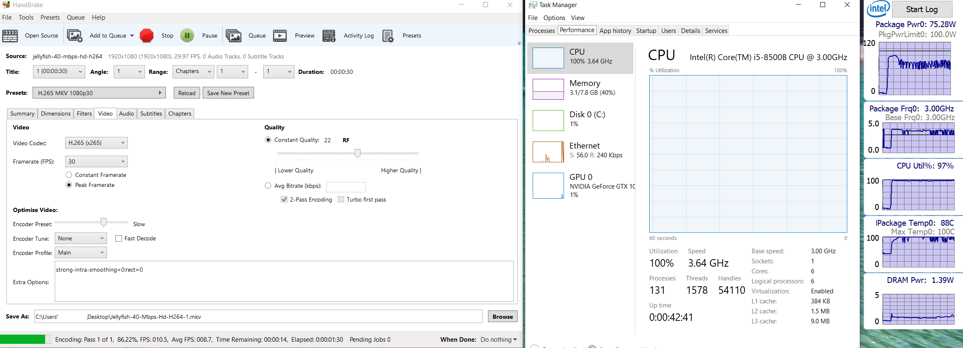
Task: Click Save New Preset button
Action: (228, 93)
